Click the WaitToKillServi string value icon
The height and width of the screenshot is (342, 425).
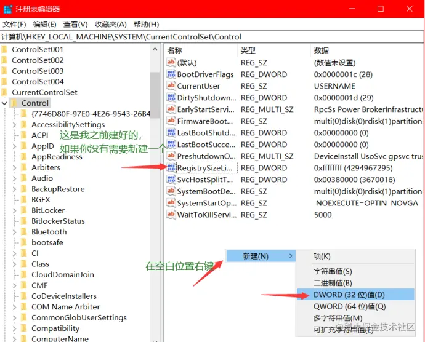(x=171, y=215)
